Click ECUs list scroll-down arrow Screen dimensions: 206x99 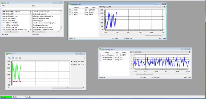(x=30, y=29)
